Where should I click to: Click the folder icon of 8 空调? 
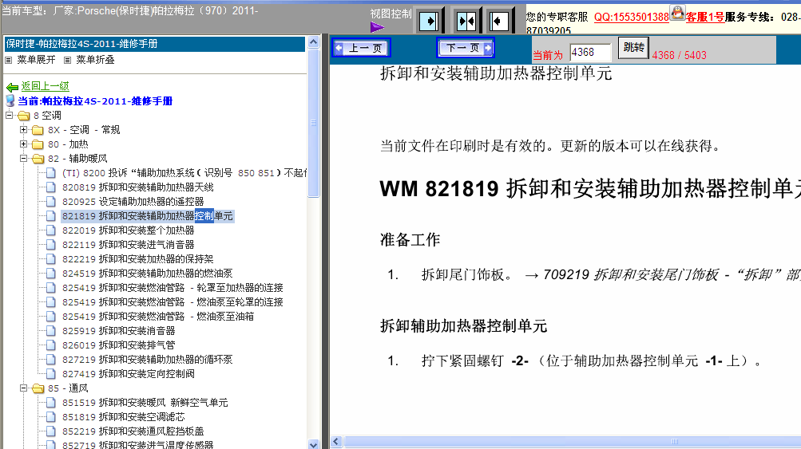pos(24,116)
